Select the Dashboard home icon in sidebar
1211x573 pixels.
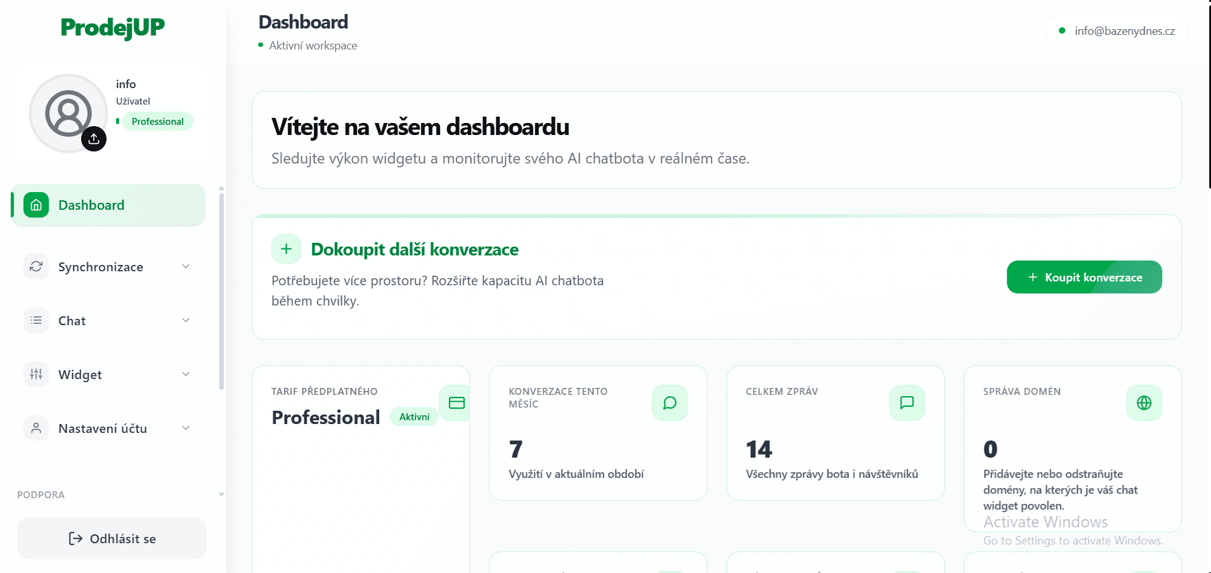coord(36,204)
